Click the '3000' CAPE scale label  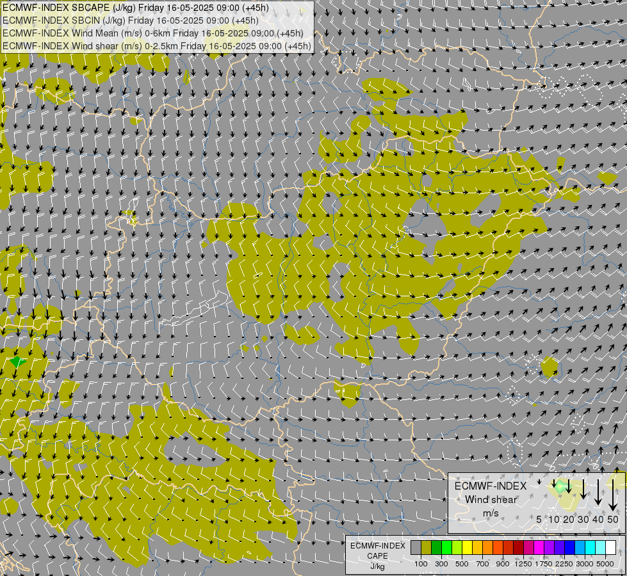[585, 564]
